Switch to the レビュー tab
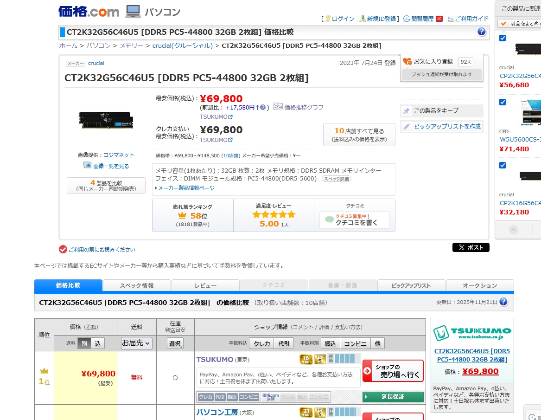Viewport: 541px width, 420px height. [x=205, y=285]
